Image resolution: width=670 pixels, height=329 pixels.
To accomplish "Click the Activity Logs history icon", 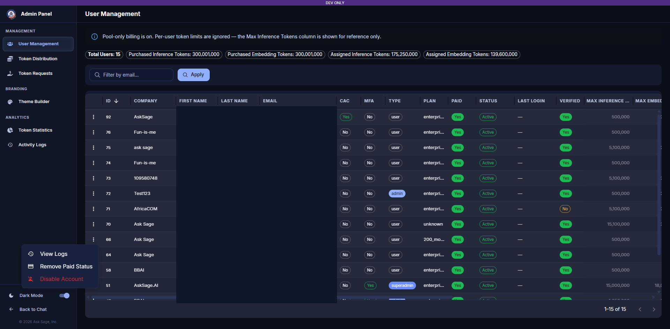I will coord(10,145).
